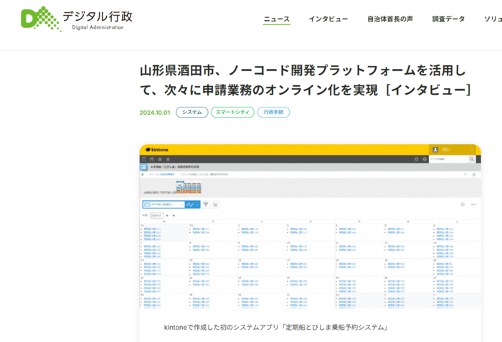Open the 調査データ menu item

pyautogui.click(x=448, y=19)
